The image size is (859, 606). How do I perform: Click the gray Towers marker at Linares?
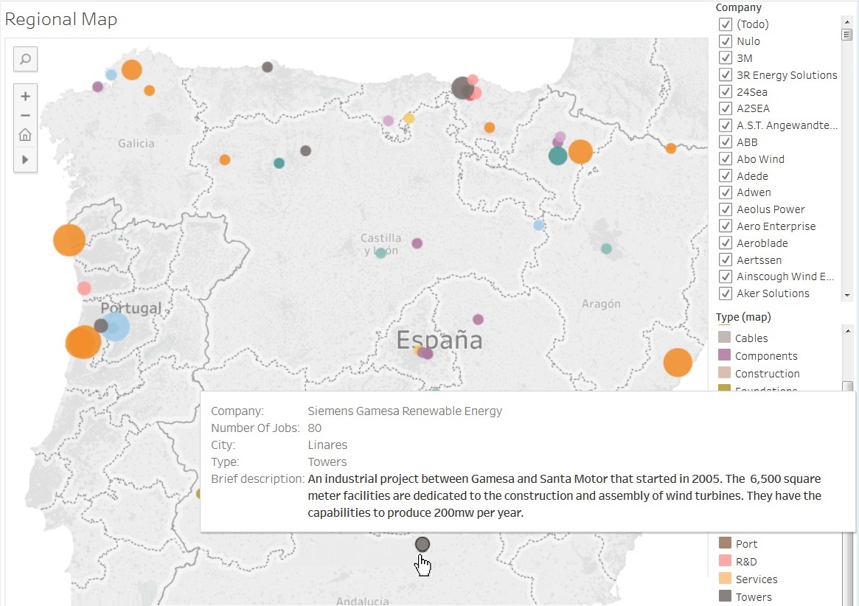[422, 544]
